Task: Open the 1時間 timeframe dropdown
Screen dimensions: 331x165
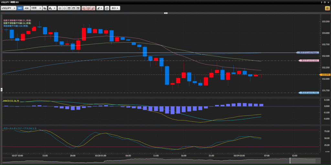Action: coord(36,8)
